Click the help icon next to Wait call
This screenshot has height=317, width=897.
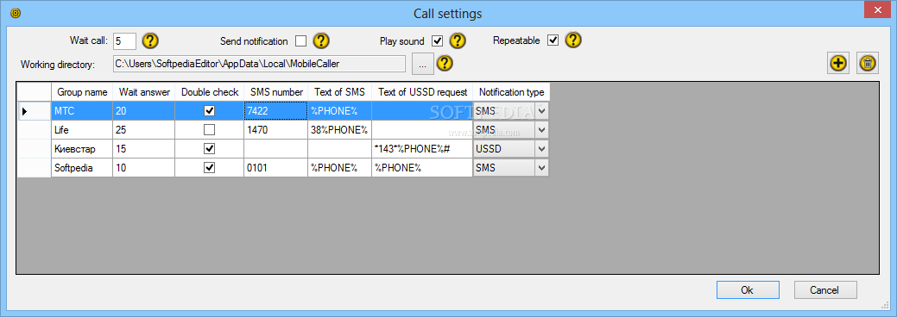tap(150, 40)
